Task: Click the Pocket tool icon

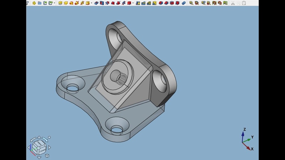Action: 97,3
